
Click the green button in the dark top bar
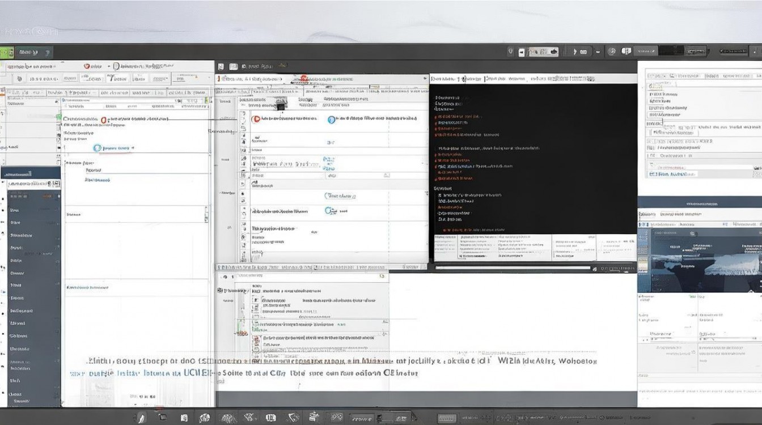coord(7,52)
